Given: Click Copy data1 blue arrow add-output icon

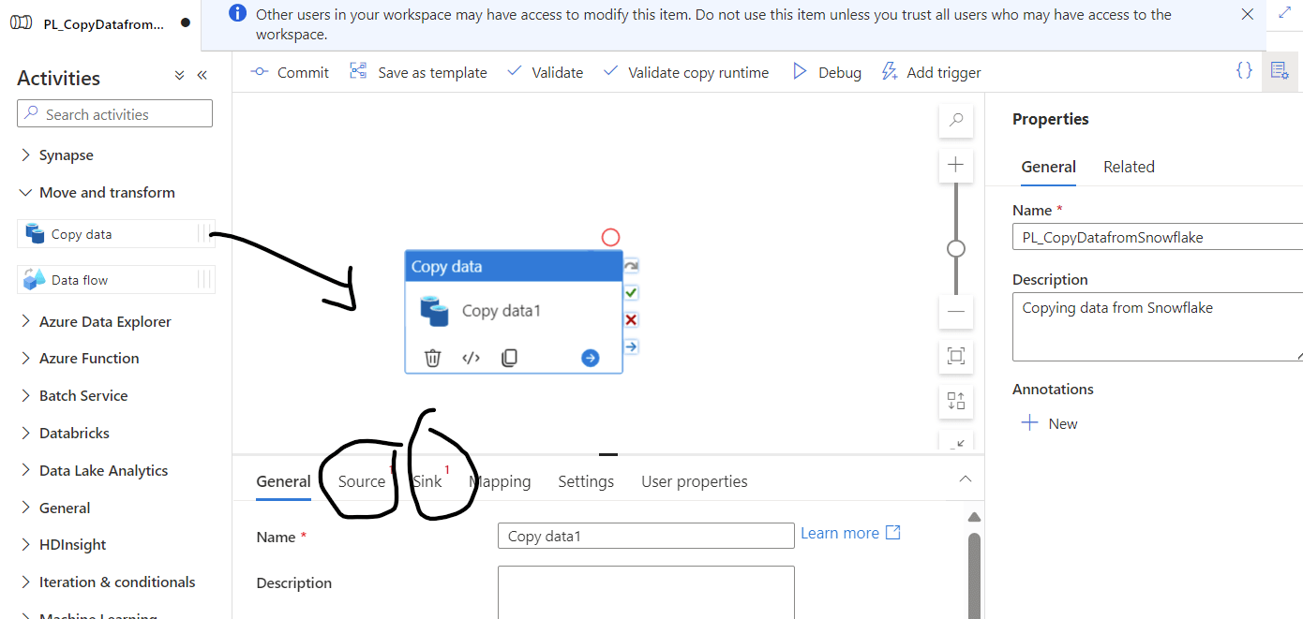Looking at the screenshot, I should [590, 358].
